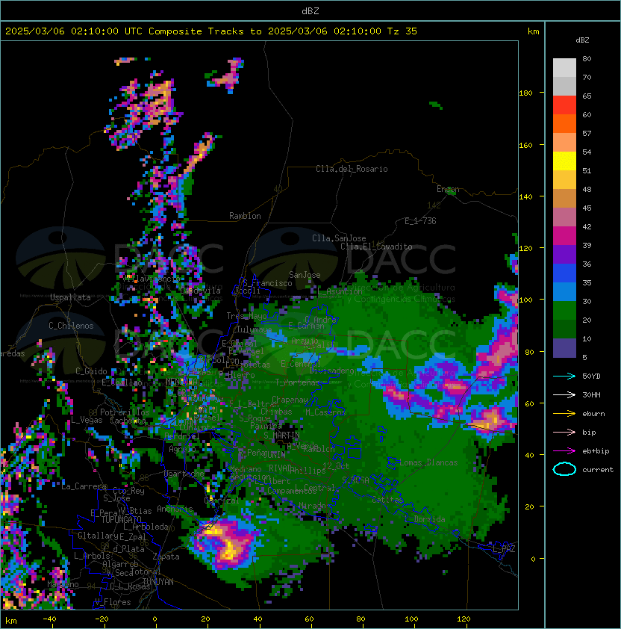
Task: Click the 'eburn' legend label
Action: [593, 414]
